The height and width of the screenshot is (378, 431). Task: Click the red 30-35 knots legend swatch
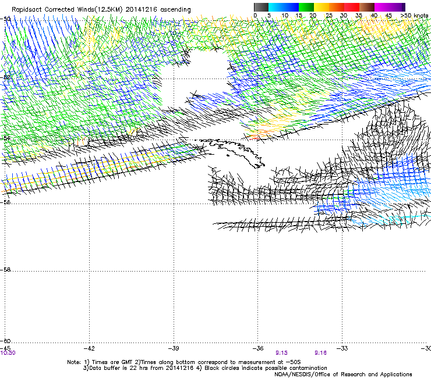point(352,7)
